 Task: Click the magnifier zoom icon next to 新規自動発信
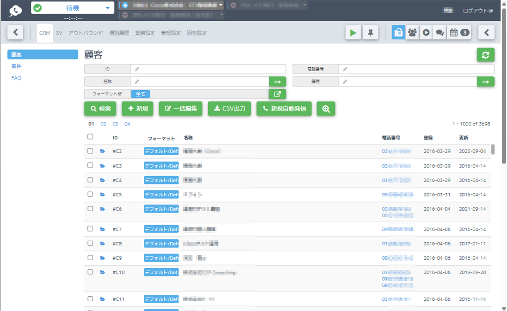pyautogui.click(x=326, y=109)
